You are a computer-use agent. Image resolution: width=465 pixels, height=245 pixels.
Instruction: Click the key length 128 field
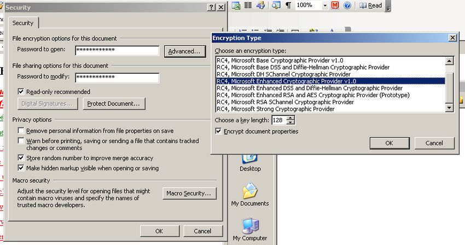[x=279, y=120]
